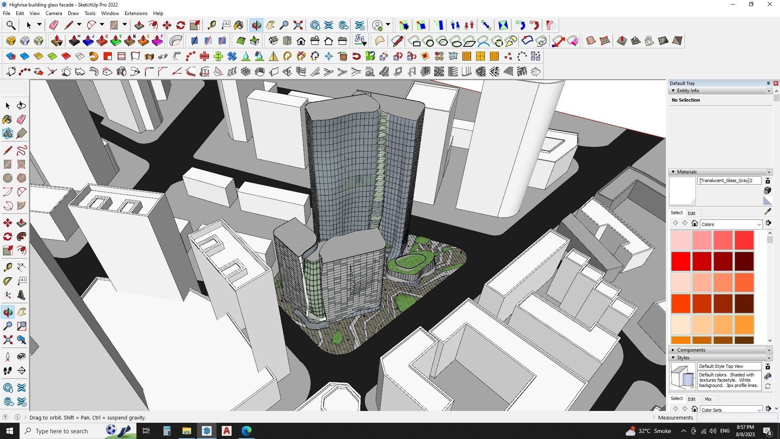
Task: Click the Default Style Top View thumbnail
Action: pyautogui.click(x=682, y=376)
